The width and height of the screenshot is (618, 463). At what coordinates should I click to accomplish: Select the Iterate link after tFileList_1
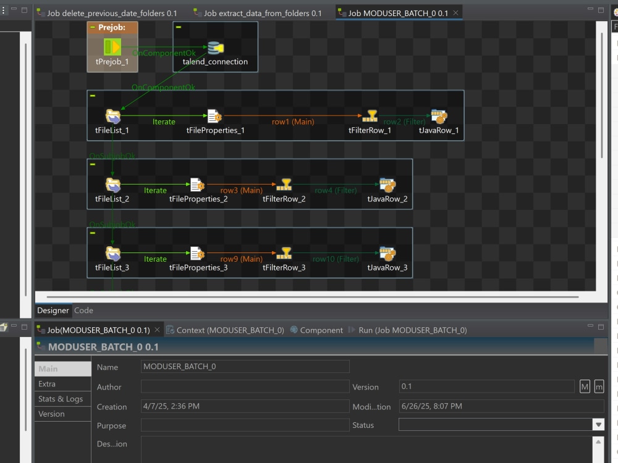point(164,122)
